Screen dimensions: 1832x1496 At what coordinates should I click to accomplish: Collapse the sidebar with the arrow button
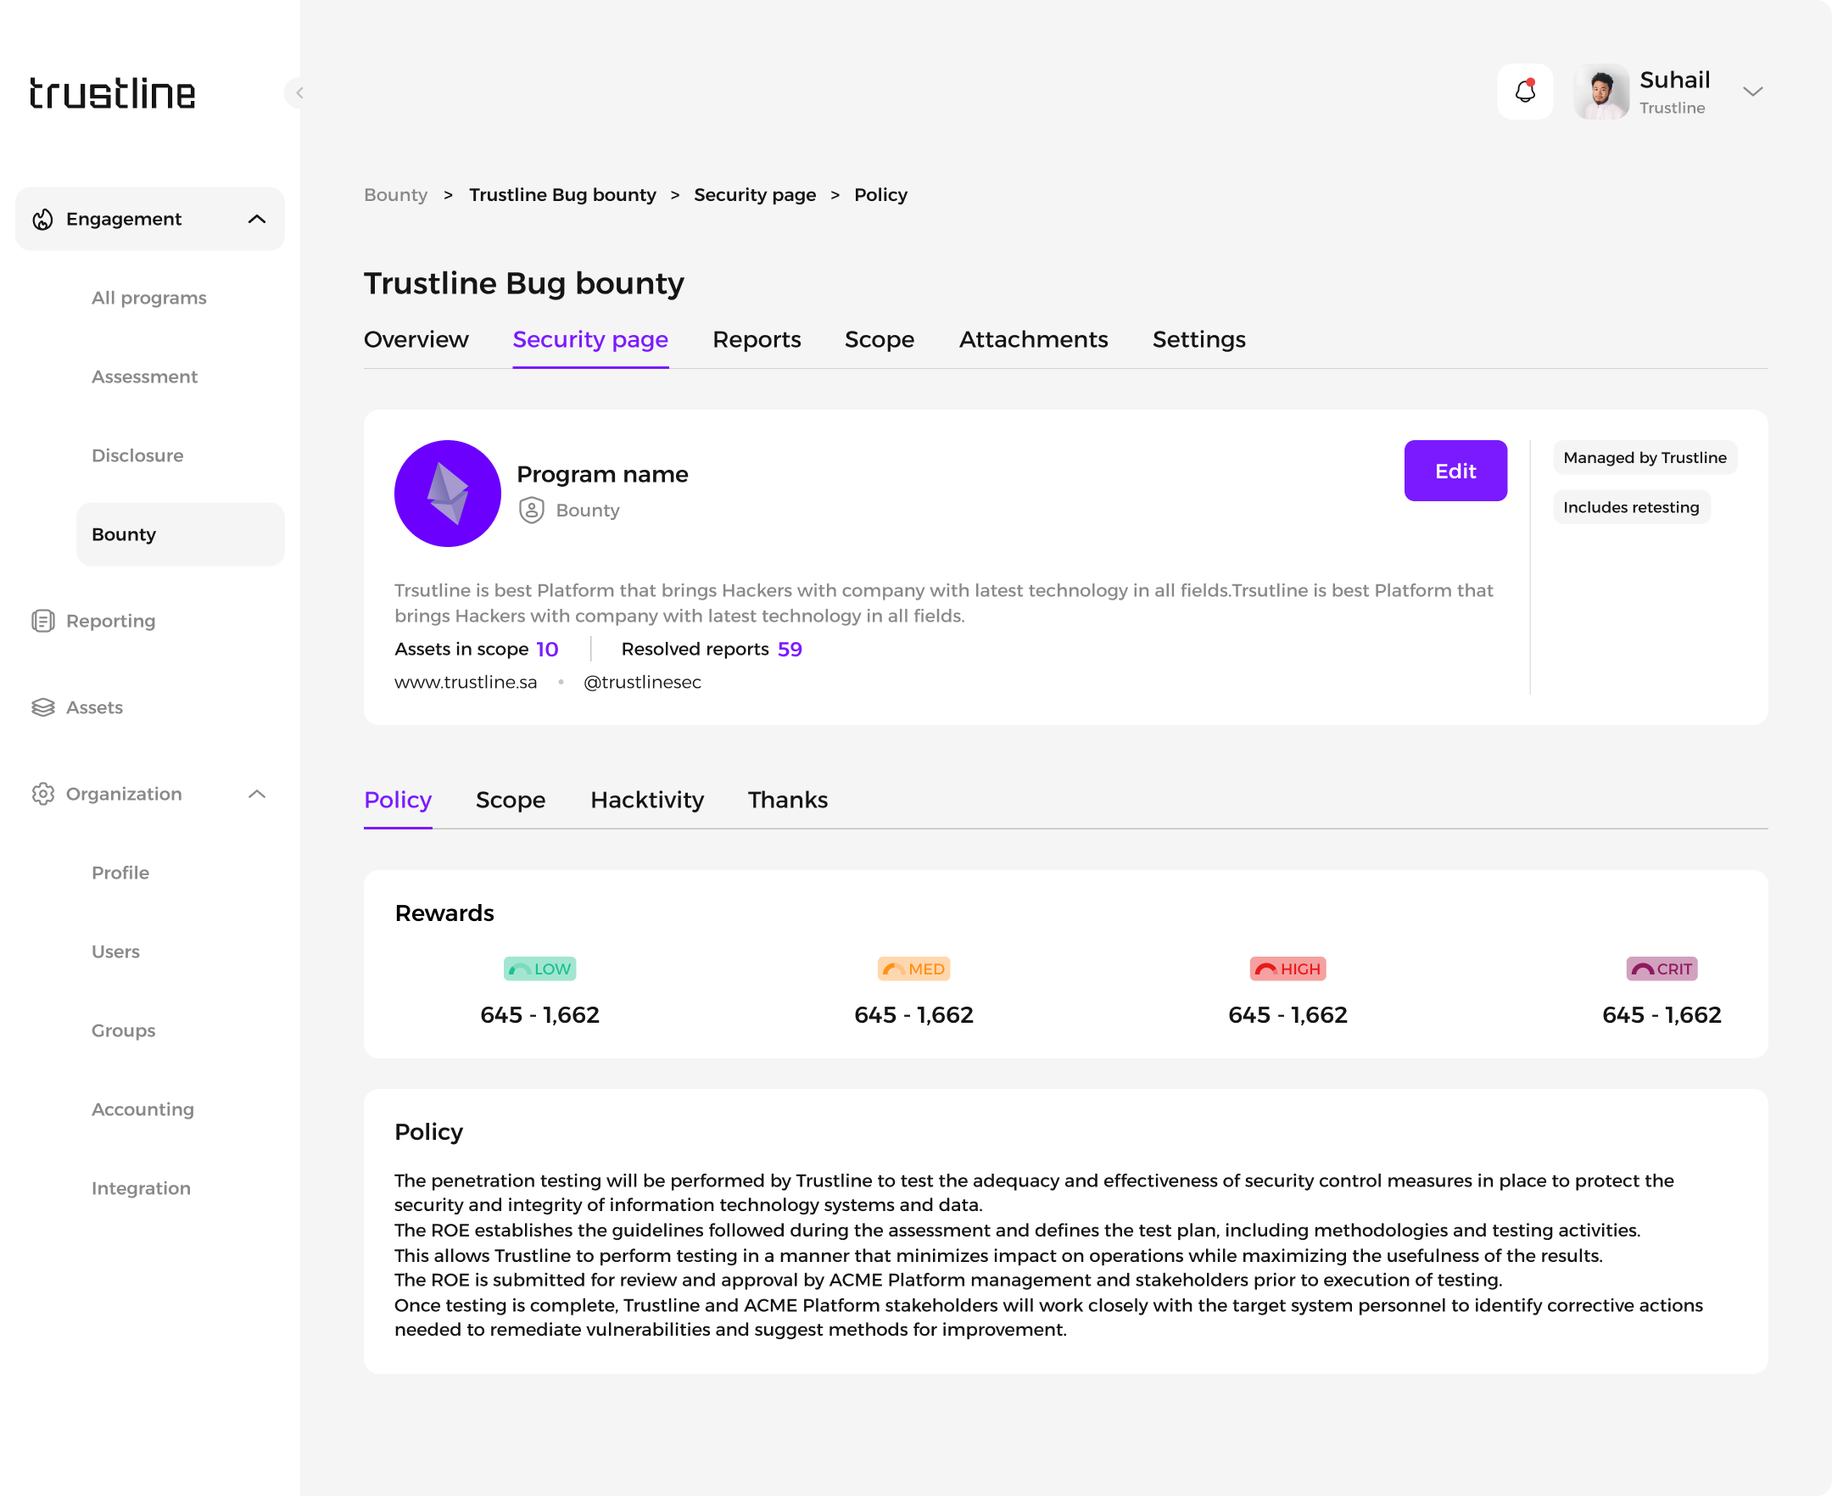click(299, 92)
